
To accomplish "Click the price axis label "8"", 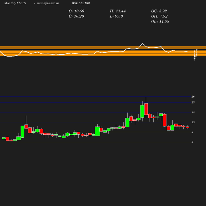I will coord(192,132).
